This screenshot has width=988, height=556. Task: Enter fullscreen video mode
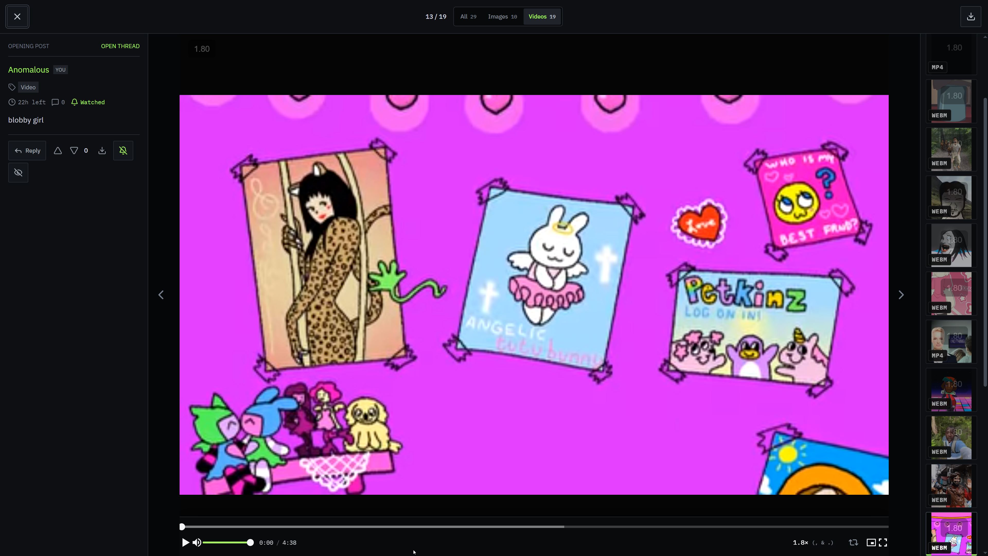883,543
